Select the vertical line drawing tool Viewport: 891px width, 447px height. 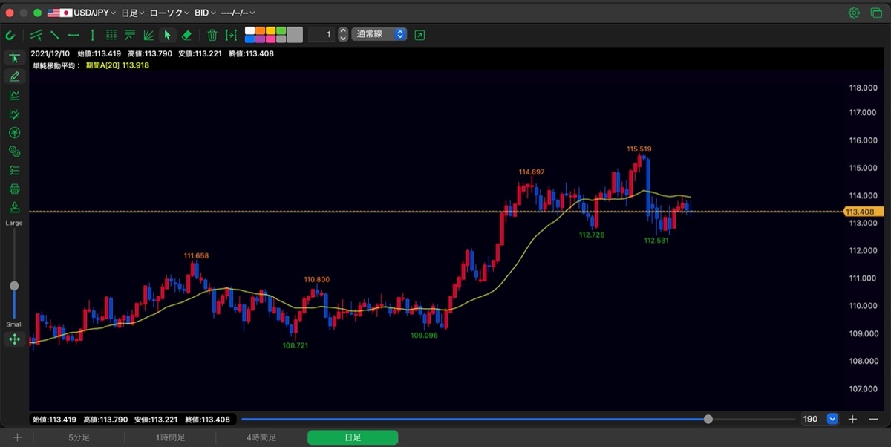(x=93, y=35)
